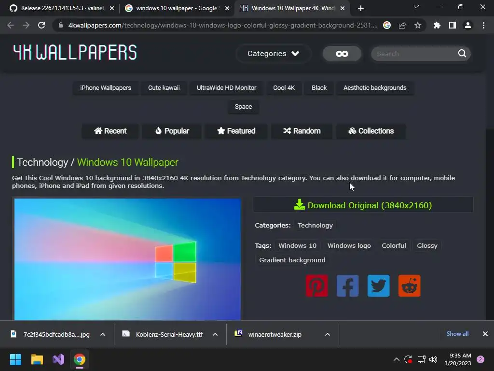Click the Chrome taskbar icon

click(80, 359)
